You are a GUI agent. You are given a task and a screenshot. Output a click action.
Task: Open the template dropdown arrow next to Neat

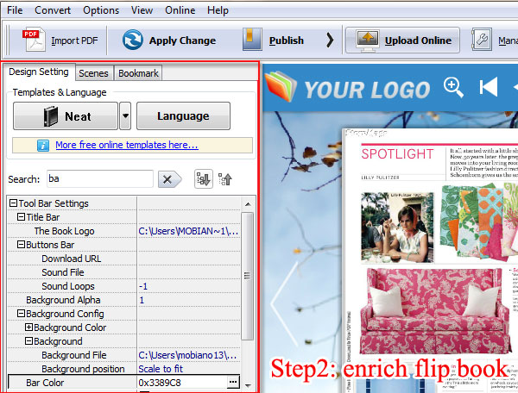125,115
